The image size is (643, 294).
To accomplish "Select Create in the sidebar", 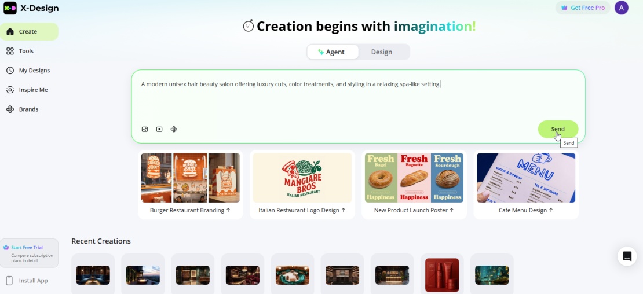I will coord(29,31).
